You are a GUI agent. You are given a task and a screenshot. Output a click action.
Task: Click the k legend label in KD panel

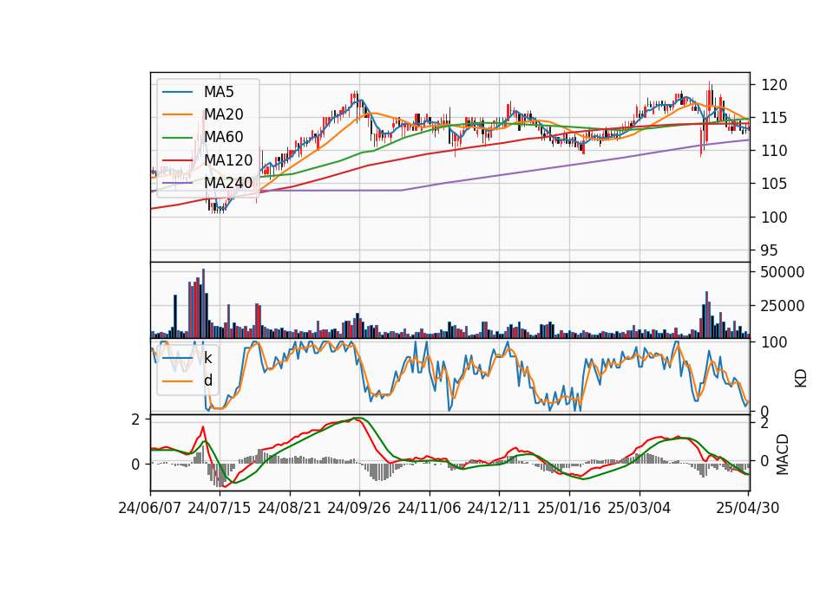point(207,358)
